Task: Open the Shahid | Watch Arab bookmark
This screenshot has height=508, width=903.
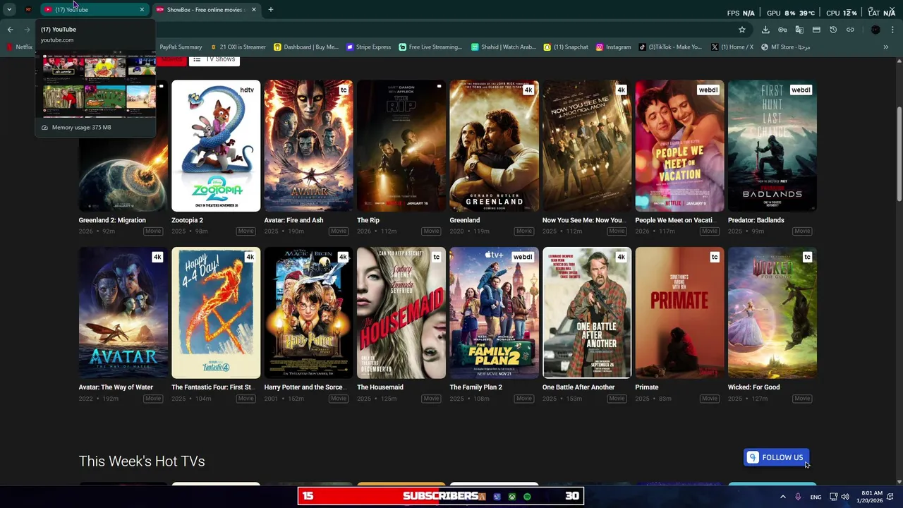Action: (503, 47)
